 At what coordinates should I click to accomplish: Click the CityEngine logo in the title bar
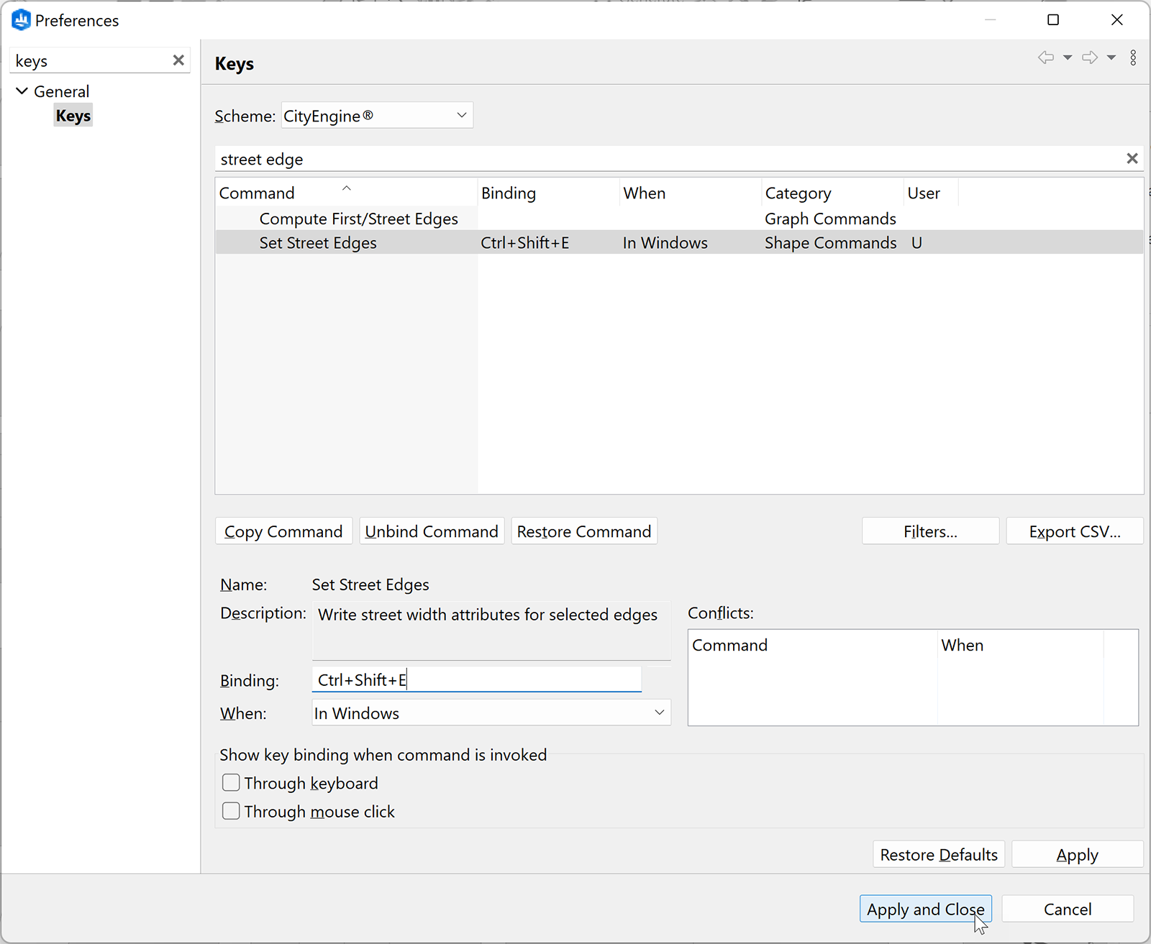(21, 19)
